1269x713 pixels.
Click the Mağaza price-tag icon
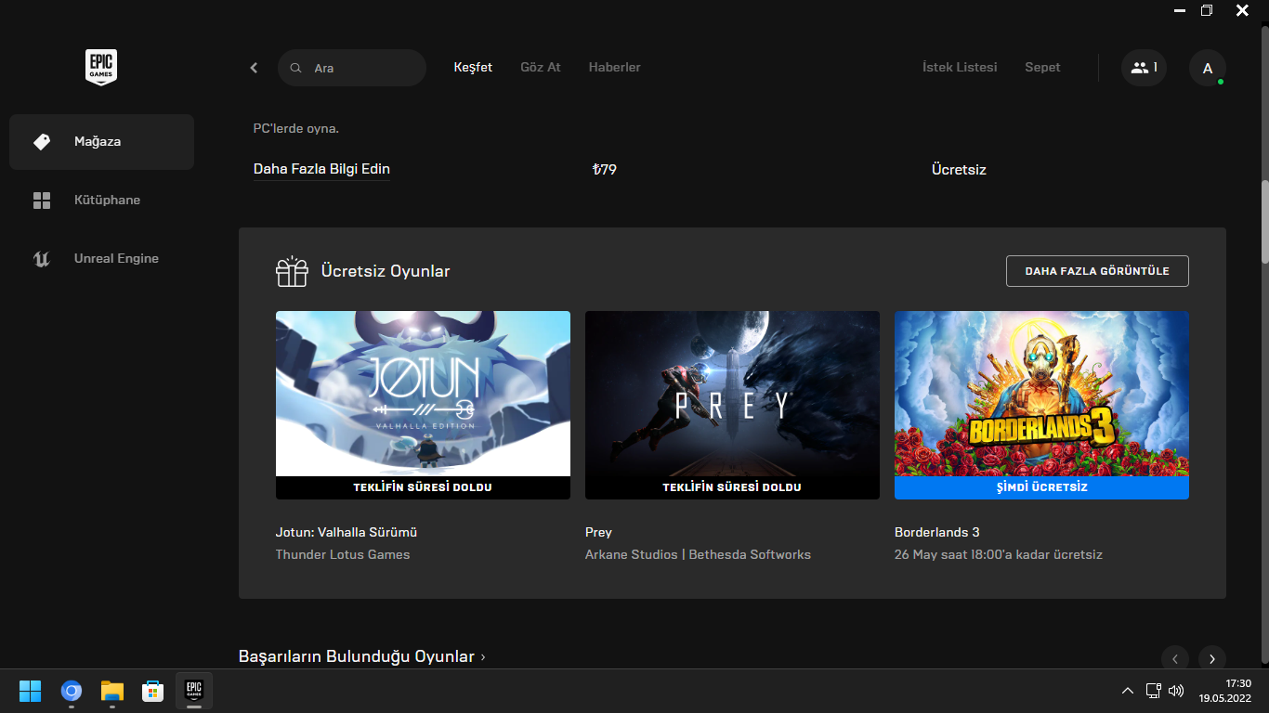[x=42, y=142]
